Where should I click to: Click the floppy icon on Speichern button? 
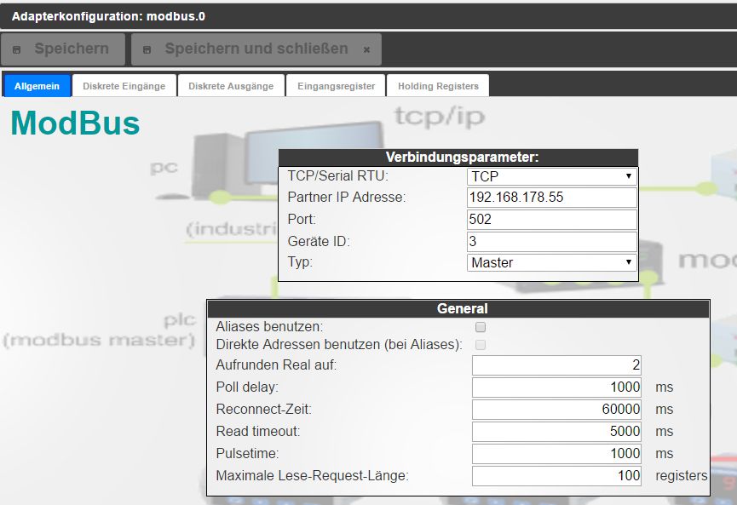16,49
